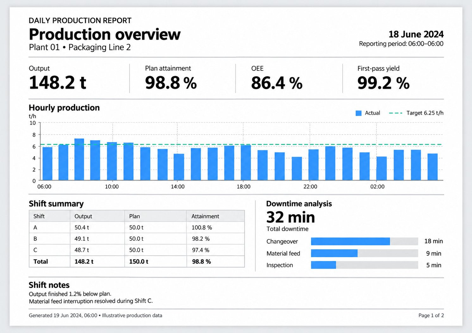Click the 'Attainment' column header

point(205,216)
